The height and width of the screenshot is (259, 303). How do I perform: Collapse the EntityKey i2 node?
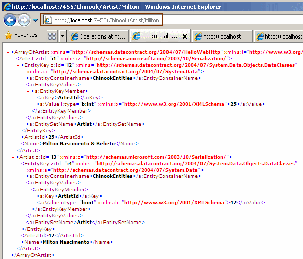18,65
